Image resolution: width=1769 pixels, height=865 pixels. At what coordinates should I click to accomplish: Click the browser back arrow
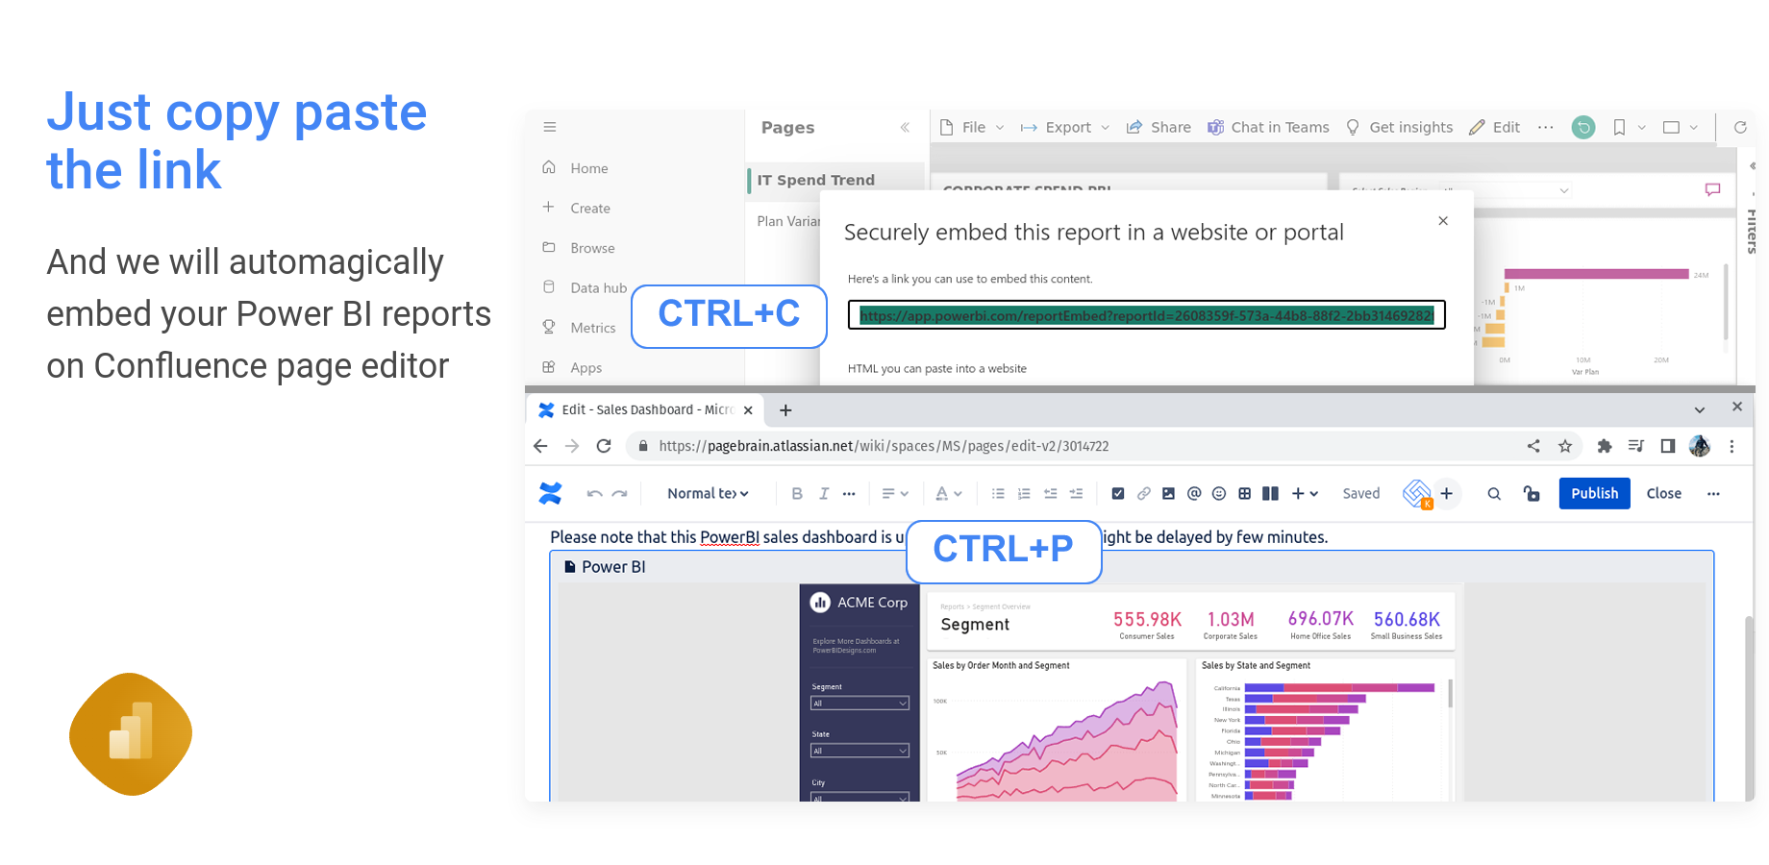pyautogui.click(x=540, y=446)
